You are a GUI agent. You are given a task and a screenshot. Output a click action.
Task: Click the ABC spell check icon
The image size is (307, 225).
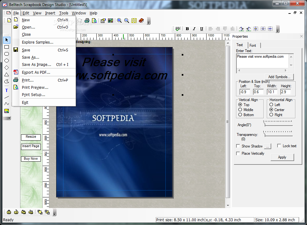point(178,29)
